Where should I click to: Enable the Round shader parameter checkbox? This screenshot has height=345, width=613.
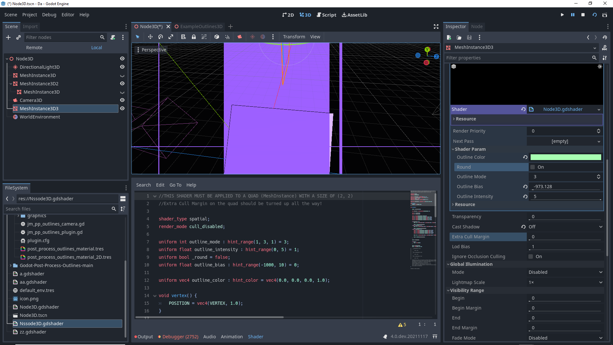tap(532, 167)
